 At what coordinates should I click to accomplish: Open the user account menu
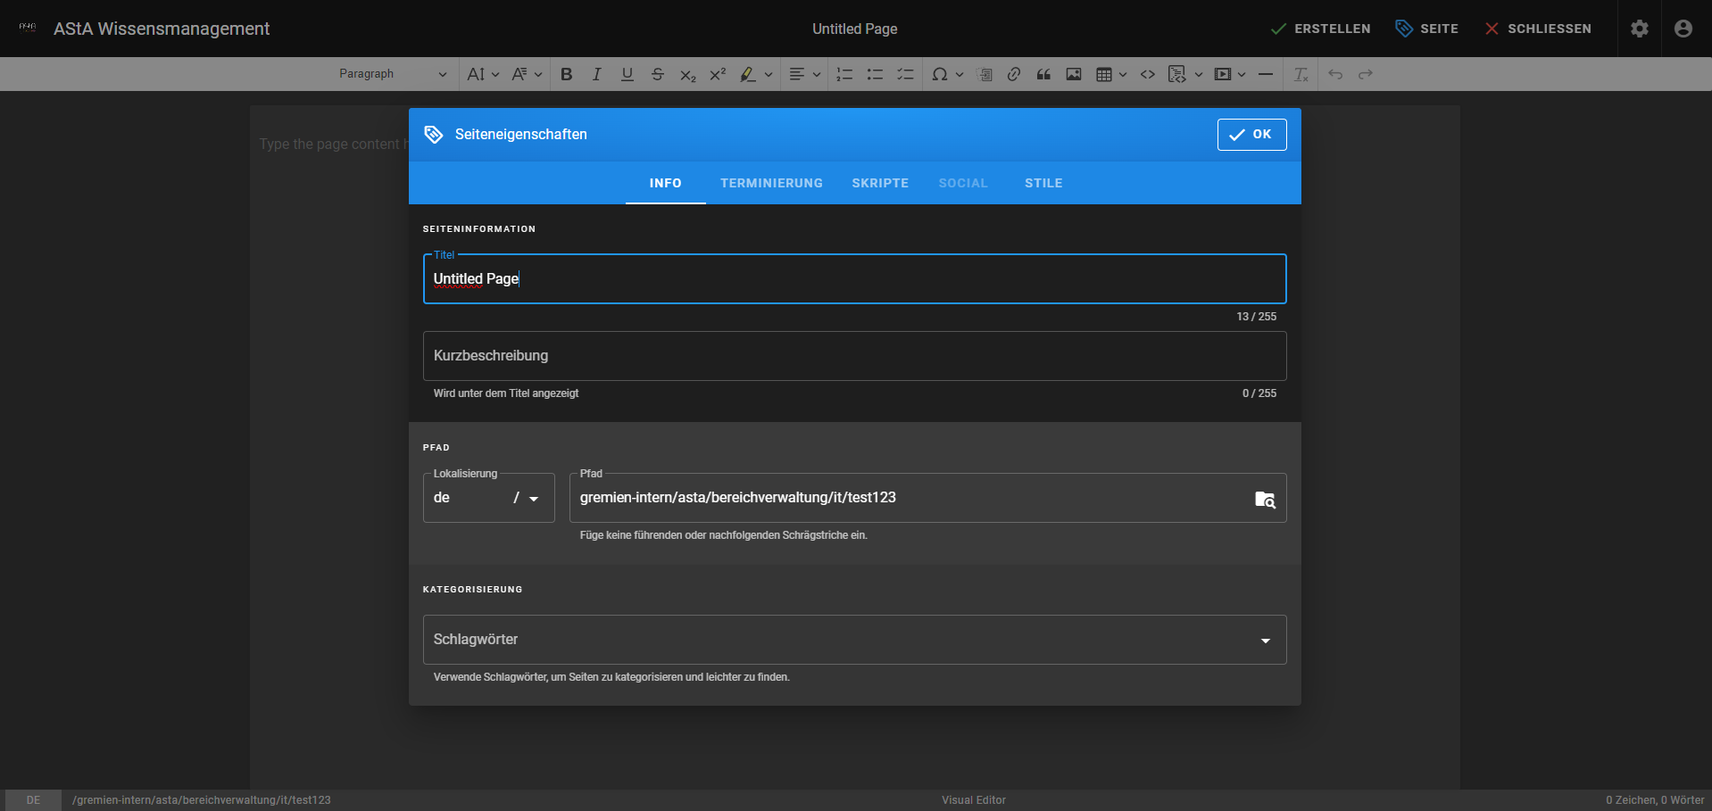click(1683, 29)
